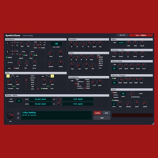158x158 pixels.
Task: Select the yellow LFO 2 button
Action: pyautogui.click(x=52, y=76)
